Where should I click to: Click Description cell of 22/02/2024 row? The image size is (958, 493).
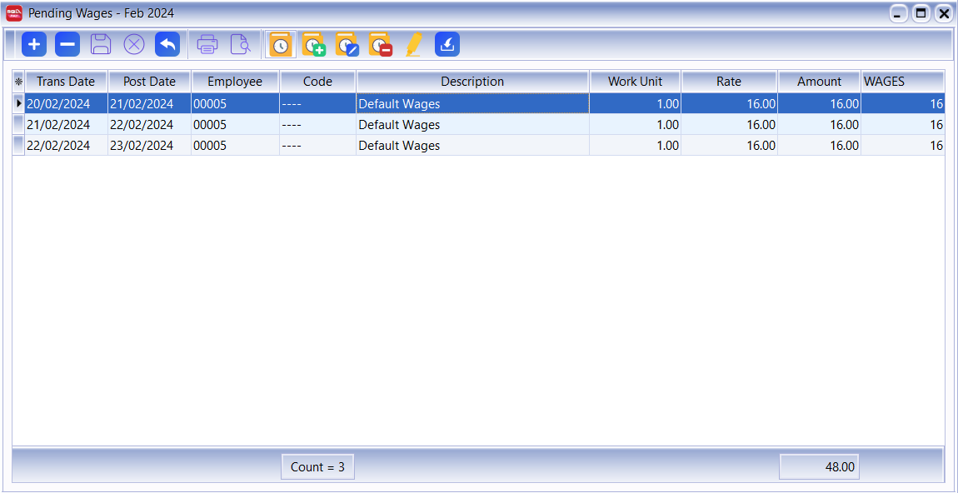(472, 146)
